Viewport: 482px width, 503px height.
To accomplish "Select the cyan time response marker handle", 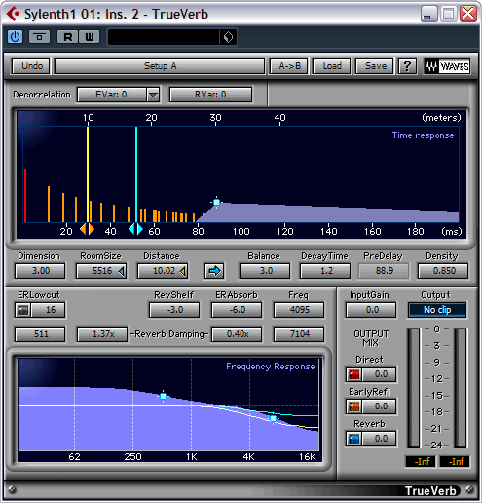I will point(136,229).
